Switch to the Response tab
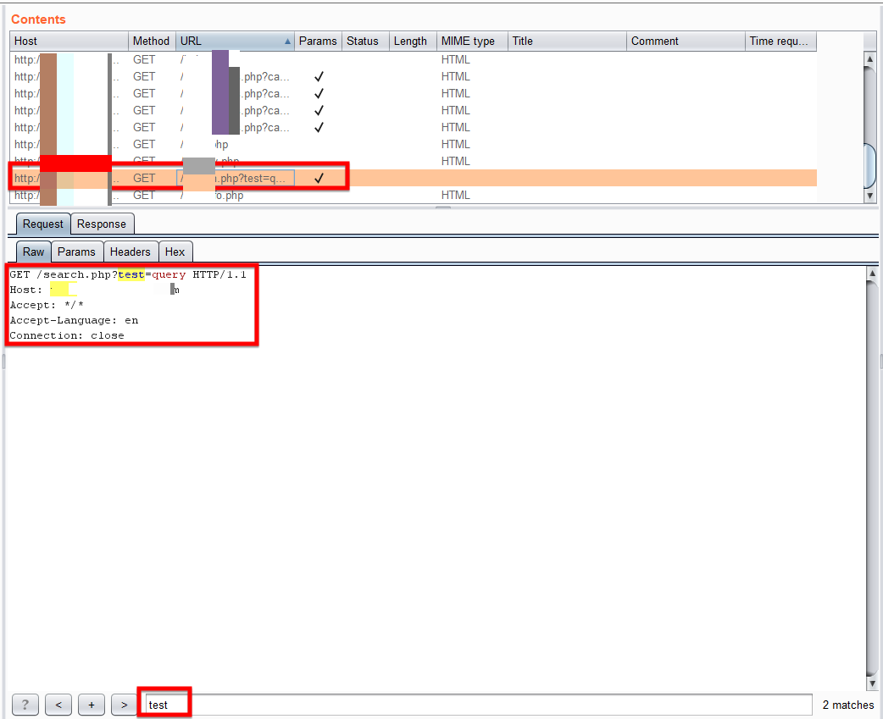Image resolution: width=883 pixels, height=719 pixels. tap(102, 224)
